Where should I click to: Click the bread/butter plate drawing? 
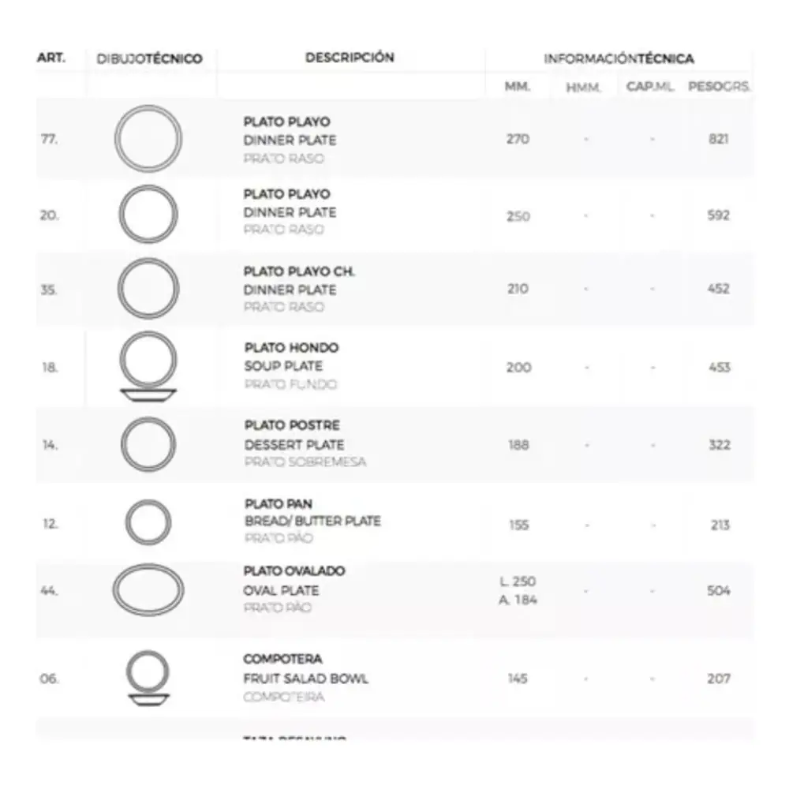148,522
